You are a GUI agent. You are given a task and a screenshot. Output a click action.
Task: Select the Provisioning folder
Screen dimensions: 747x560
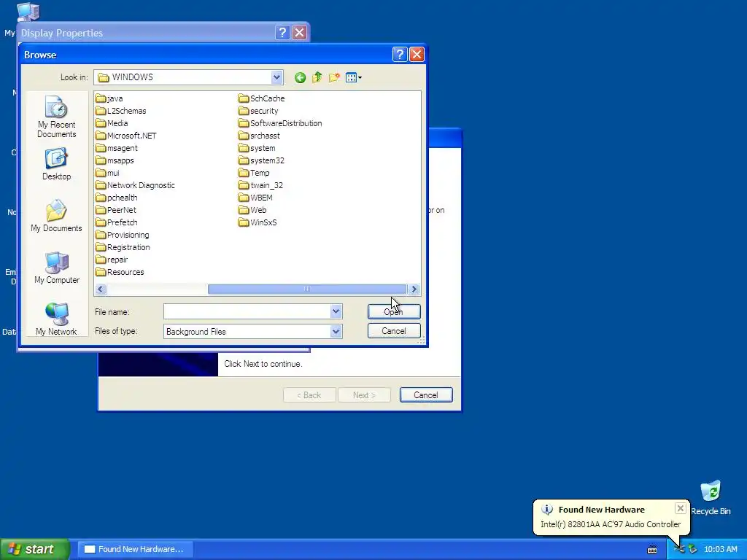point(122,235)
